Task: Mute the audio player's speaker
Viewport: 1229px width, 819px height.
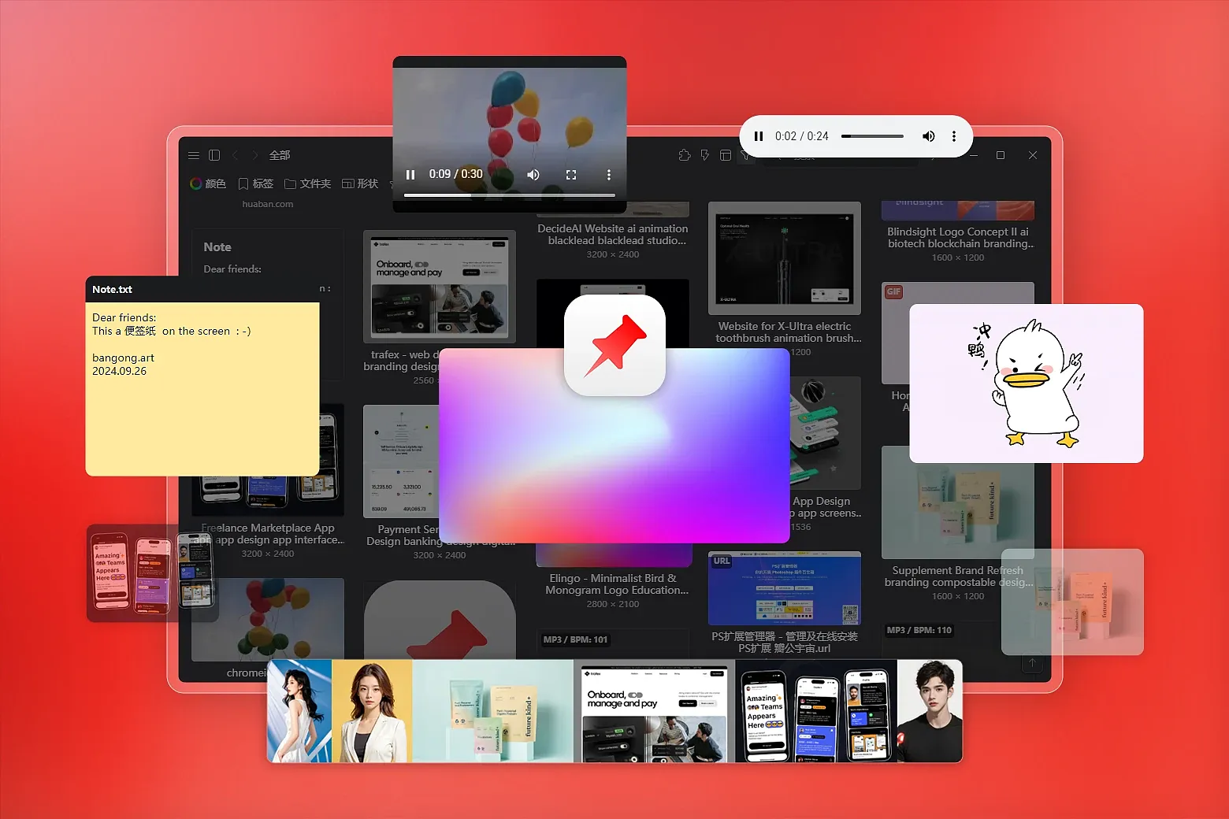Action: click(x=929, y=136)
